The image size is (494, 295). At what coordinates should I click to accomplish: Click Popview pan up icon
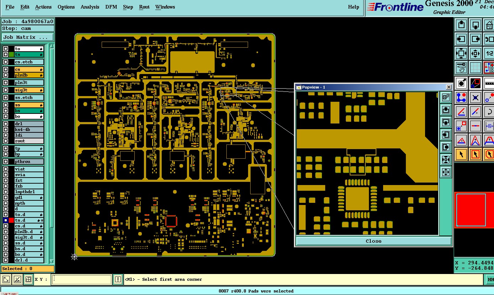[446, 110]
